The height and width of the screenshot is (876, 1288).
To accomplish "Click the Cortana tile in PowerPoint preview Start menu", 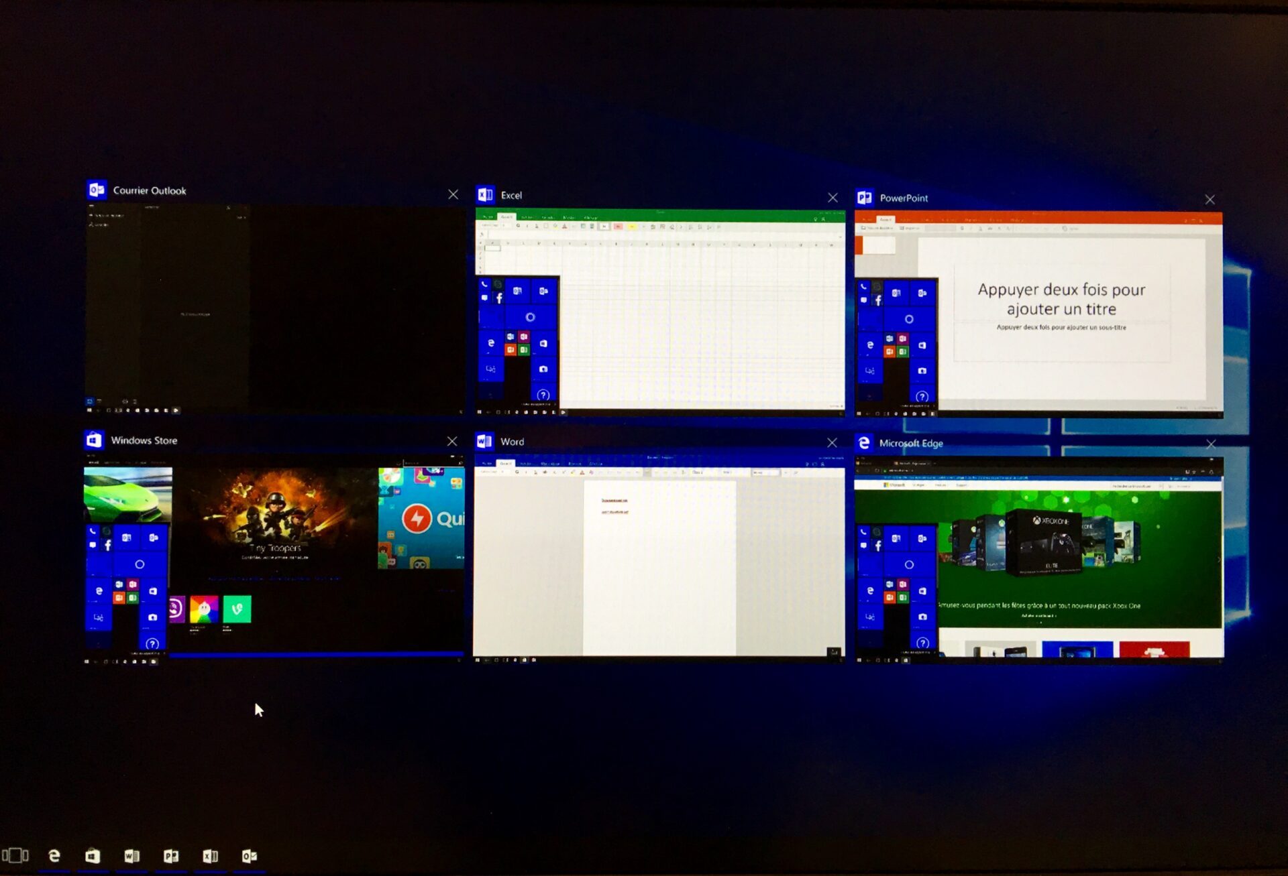I will tap(909, 319).
